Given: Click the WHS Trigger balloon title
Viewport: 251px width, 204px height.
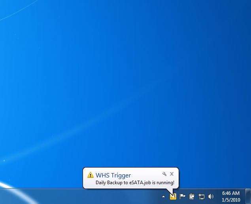Looking at the screenshot, I should pyautogui.click(x=113, y=175).
